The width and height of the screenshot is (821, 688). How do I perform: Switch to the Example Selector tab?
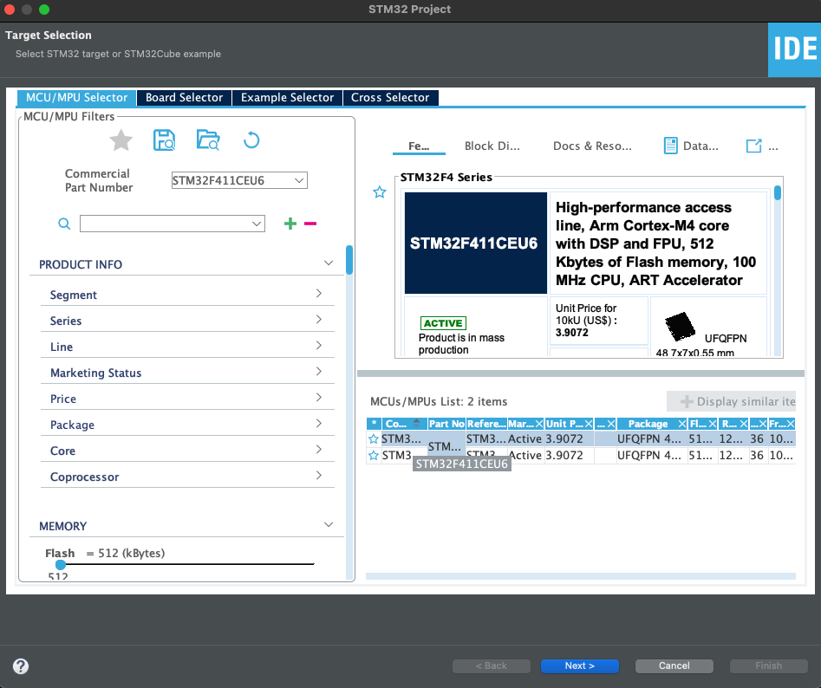(x=287, y=98)
